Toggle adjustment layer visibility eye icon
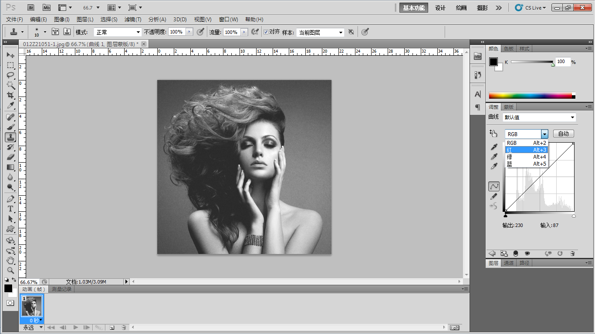 tap(527, 254)
